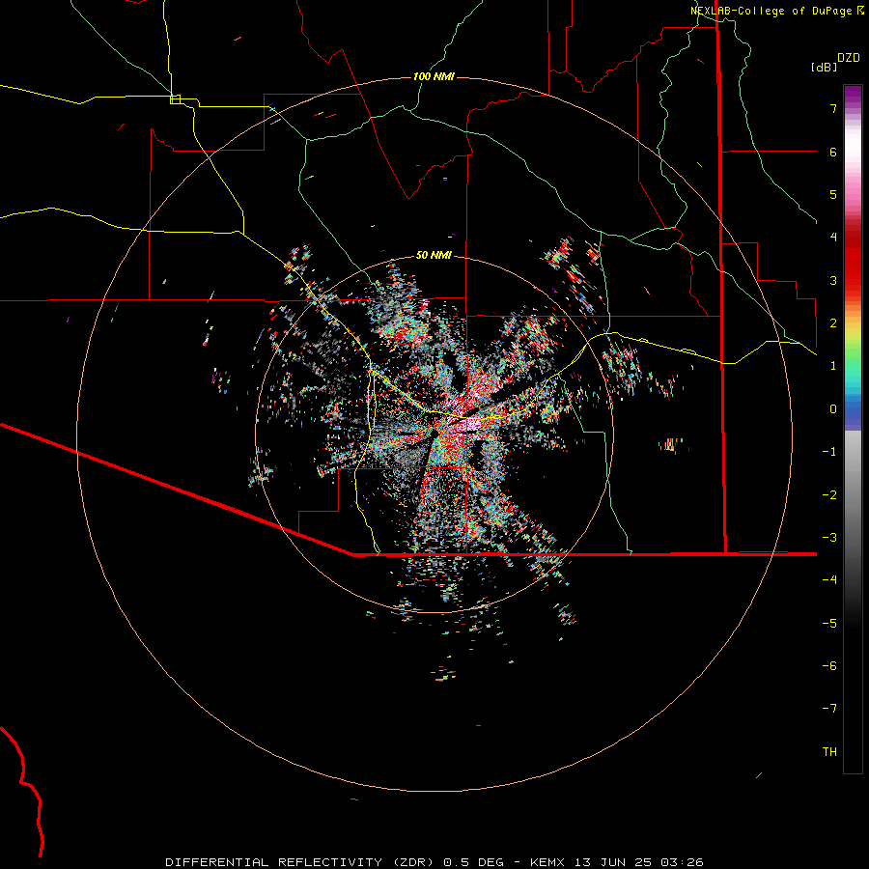This screenshot has width=869, height=869.
Task: Click the -3 value on color scale
Action: (x=829, y=538)
